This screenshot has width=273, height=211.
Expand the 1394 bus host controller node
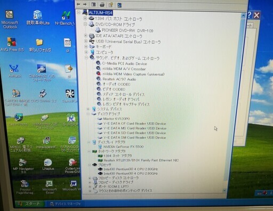85,18
